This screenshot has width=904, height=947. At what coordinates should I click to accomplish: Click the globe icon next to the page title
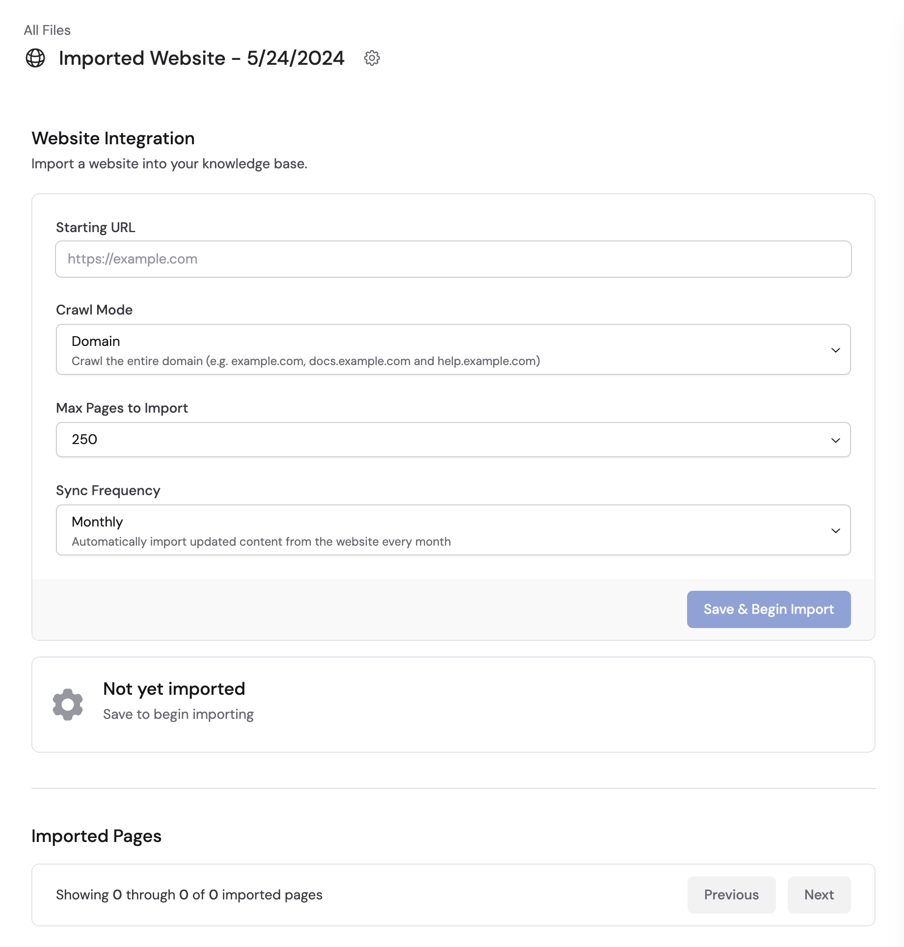coord(36,58)
